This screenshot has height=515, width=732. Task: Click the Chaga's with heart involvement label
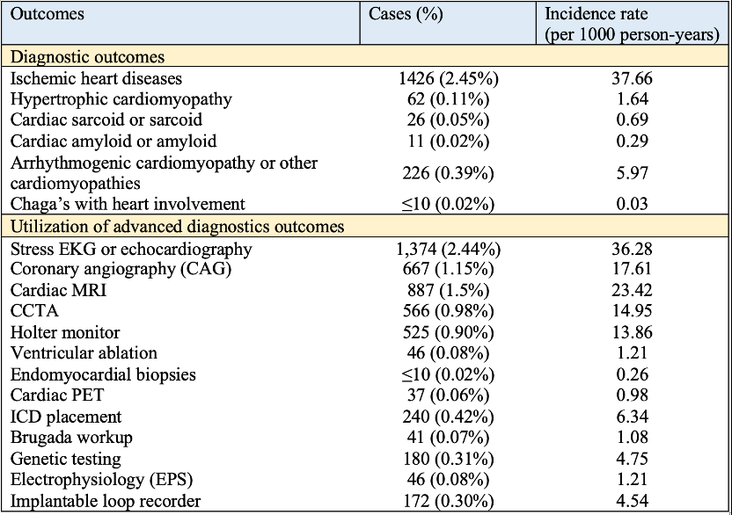point(126,205)
